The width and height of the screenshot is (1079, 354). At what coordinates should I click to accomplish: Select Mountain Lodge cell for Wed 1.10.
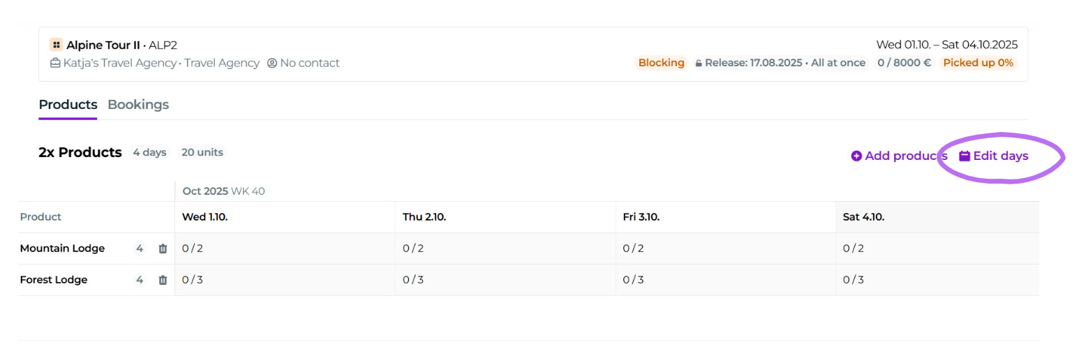(x=284, y=249)
